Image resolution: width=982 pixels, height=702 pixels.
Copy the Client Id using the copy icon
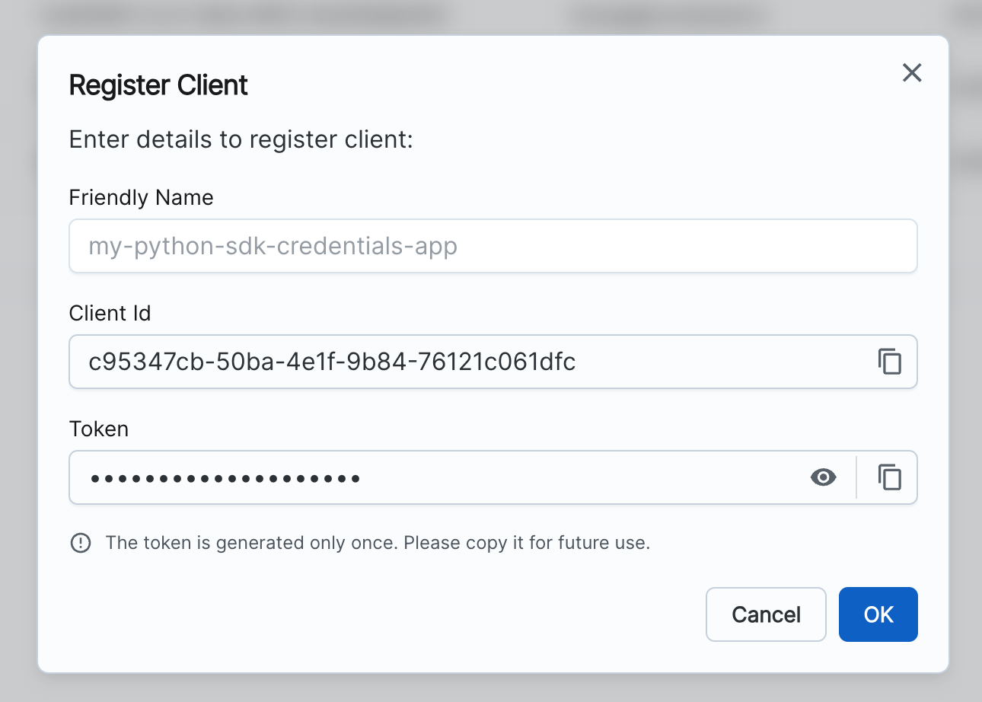coord(889,362)
